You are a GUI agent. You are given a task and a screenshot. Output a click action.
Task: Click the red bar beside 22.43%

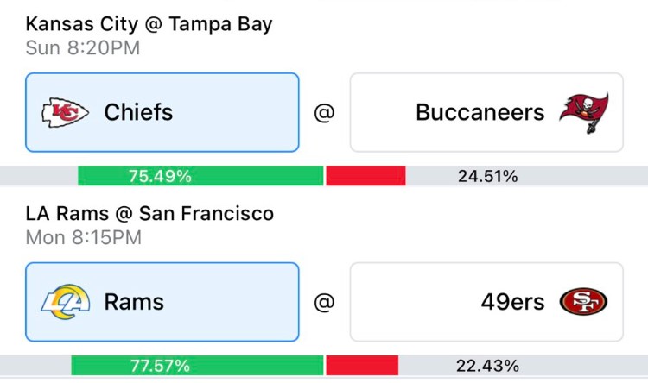click(x=362, y=366)
